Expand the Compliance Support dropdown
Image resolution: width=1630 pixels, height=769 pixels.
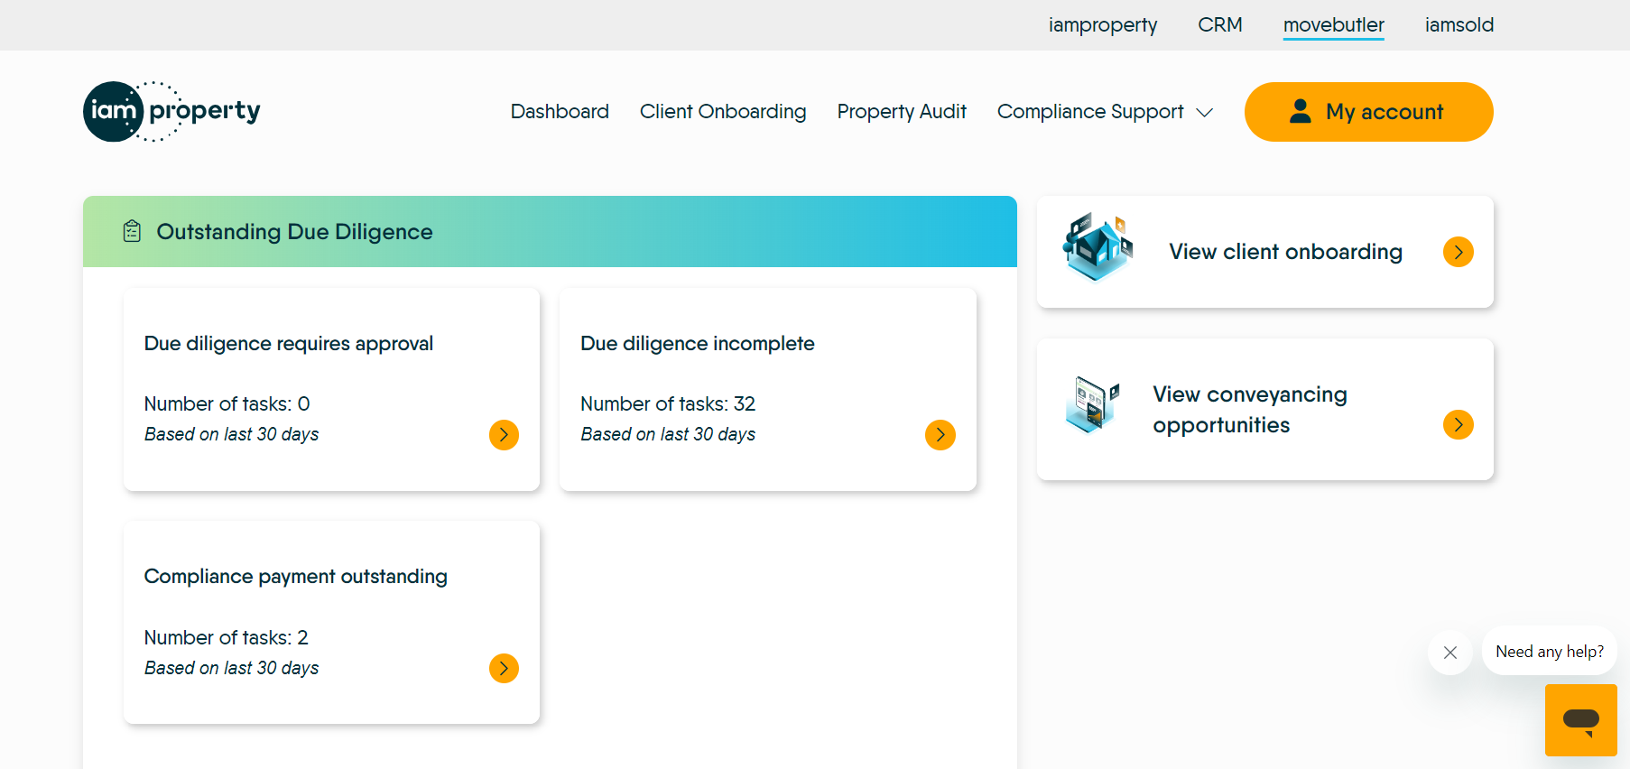tap(1090, 112)
